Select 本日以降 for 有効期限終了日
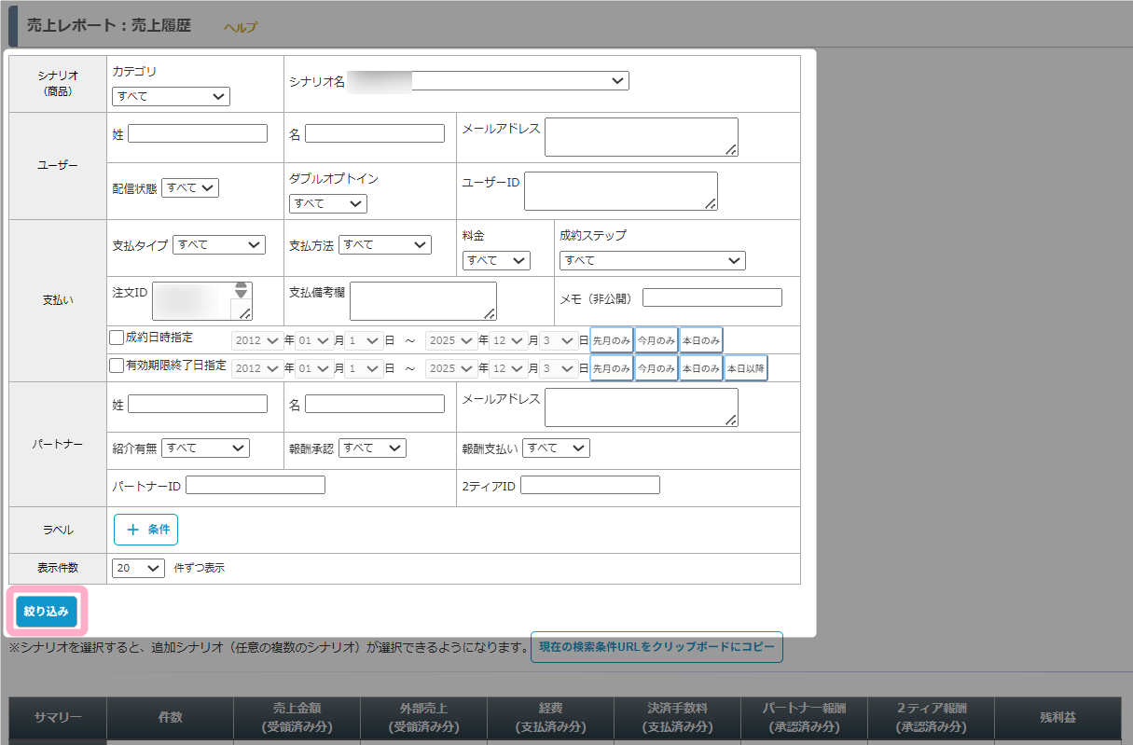Image resolution: width=1133 pixels, height=745 pixels. (745, 368)
